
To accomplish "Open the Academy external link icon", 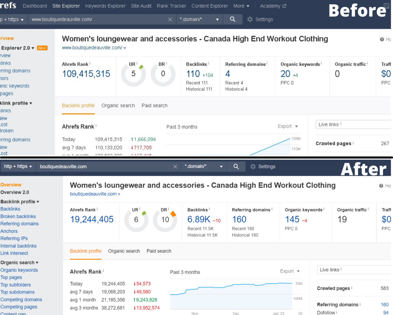I will coord(285,6).
